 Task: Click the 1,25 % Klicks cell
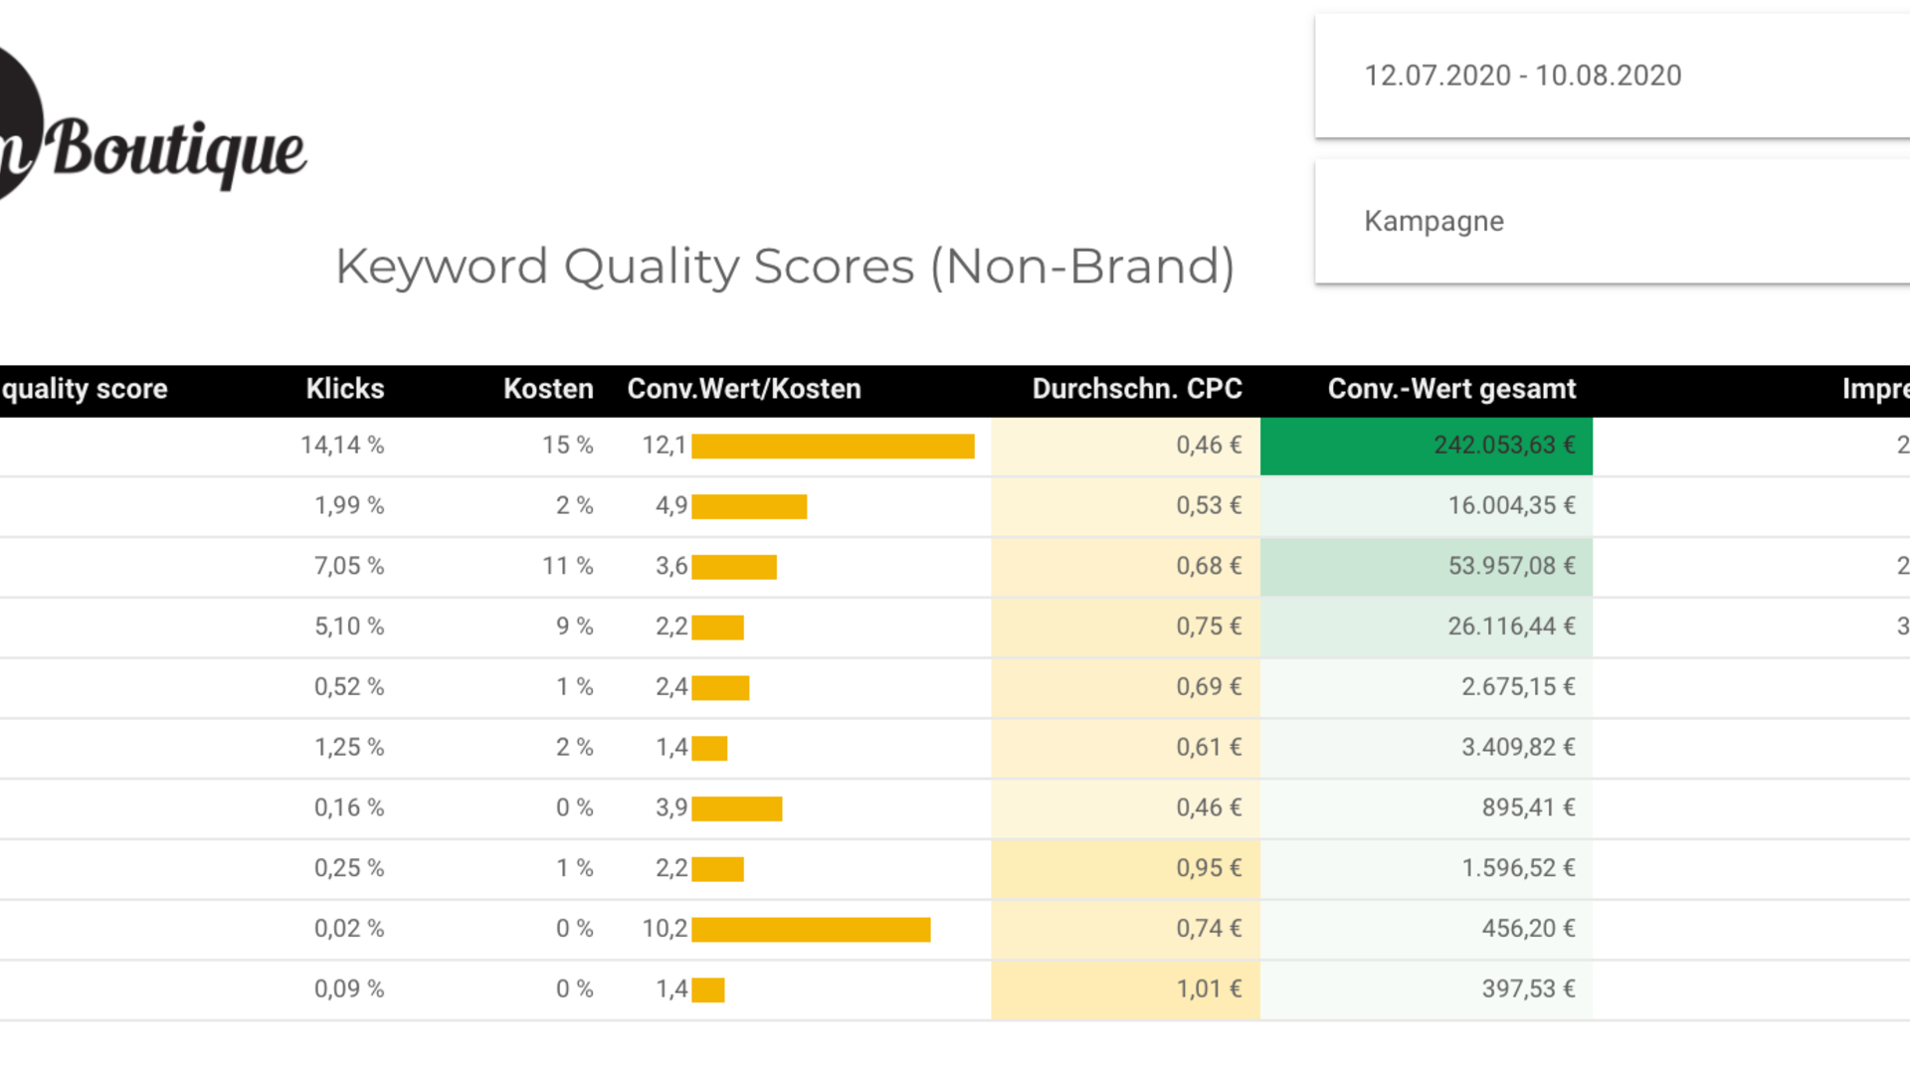click(349, 748)
